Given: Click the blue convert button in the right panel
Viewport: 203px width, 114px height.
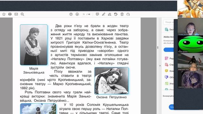Looking at the screenshot, I should [169, 50].
